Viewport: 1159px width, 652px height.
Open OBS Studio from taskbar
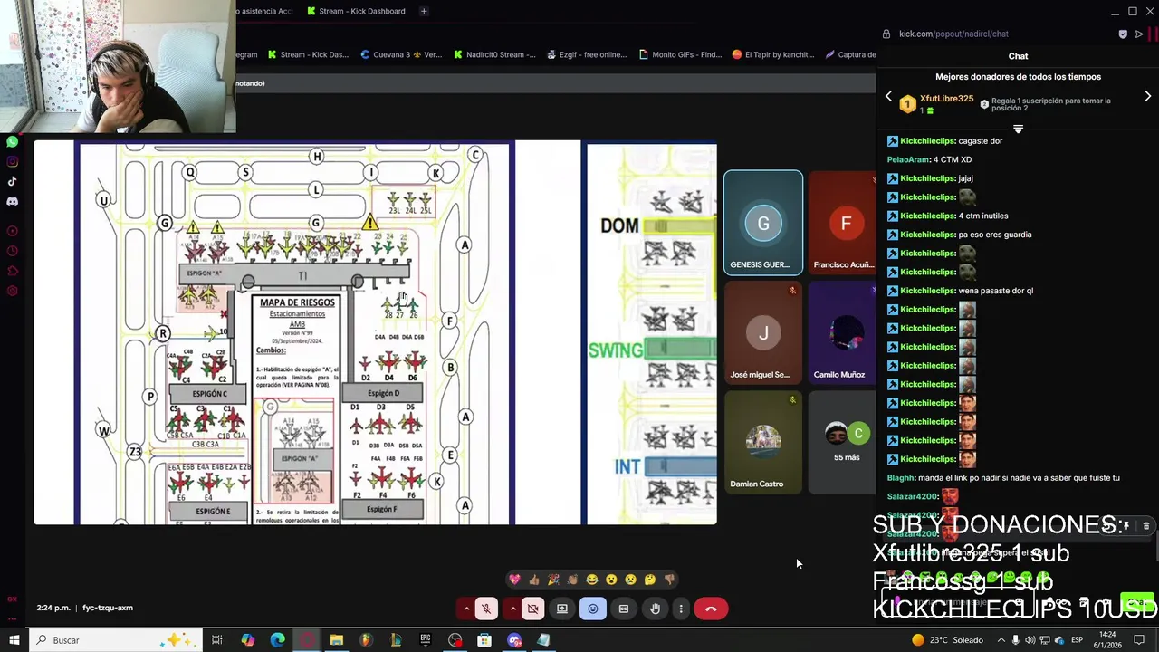[455, 640]
